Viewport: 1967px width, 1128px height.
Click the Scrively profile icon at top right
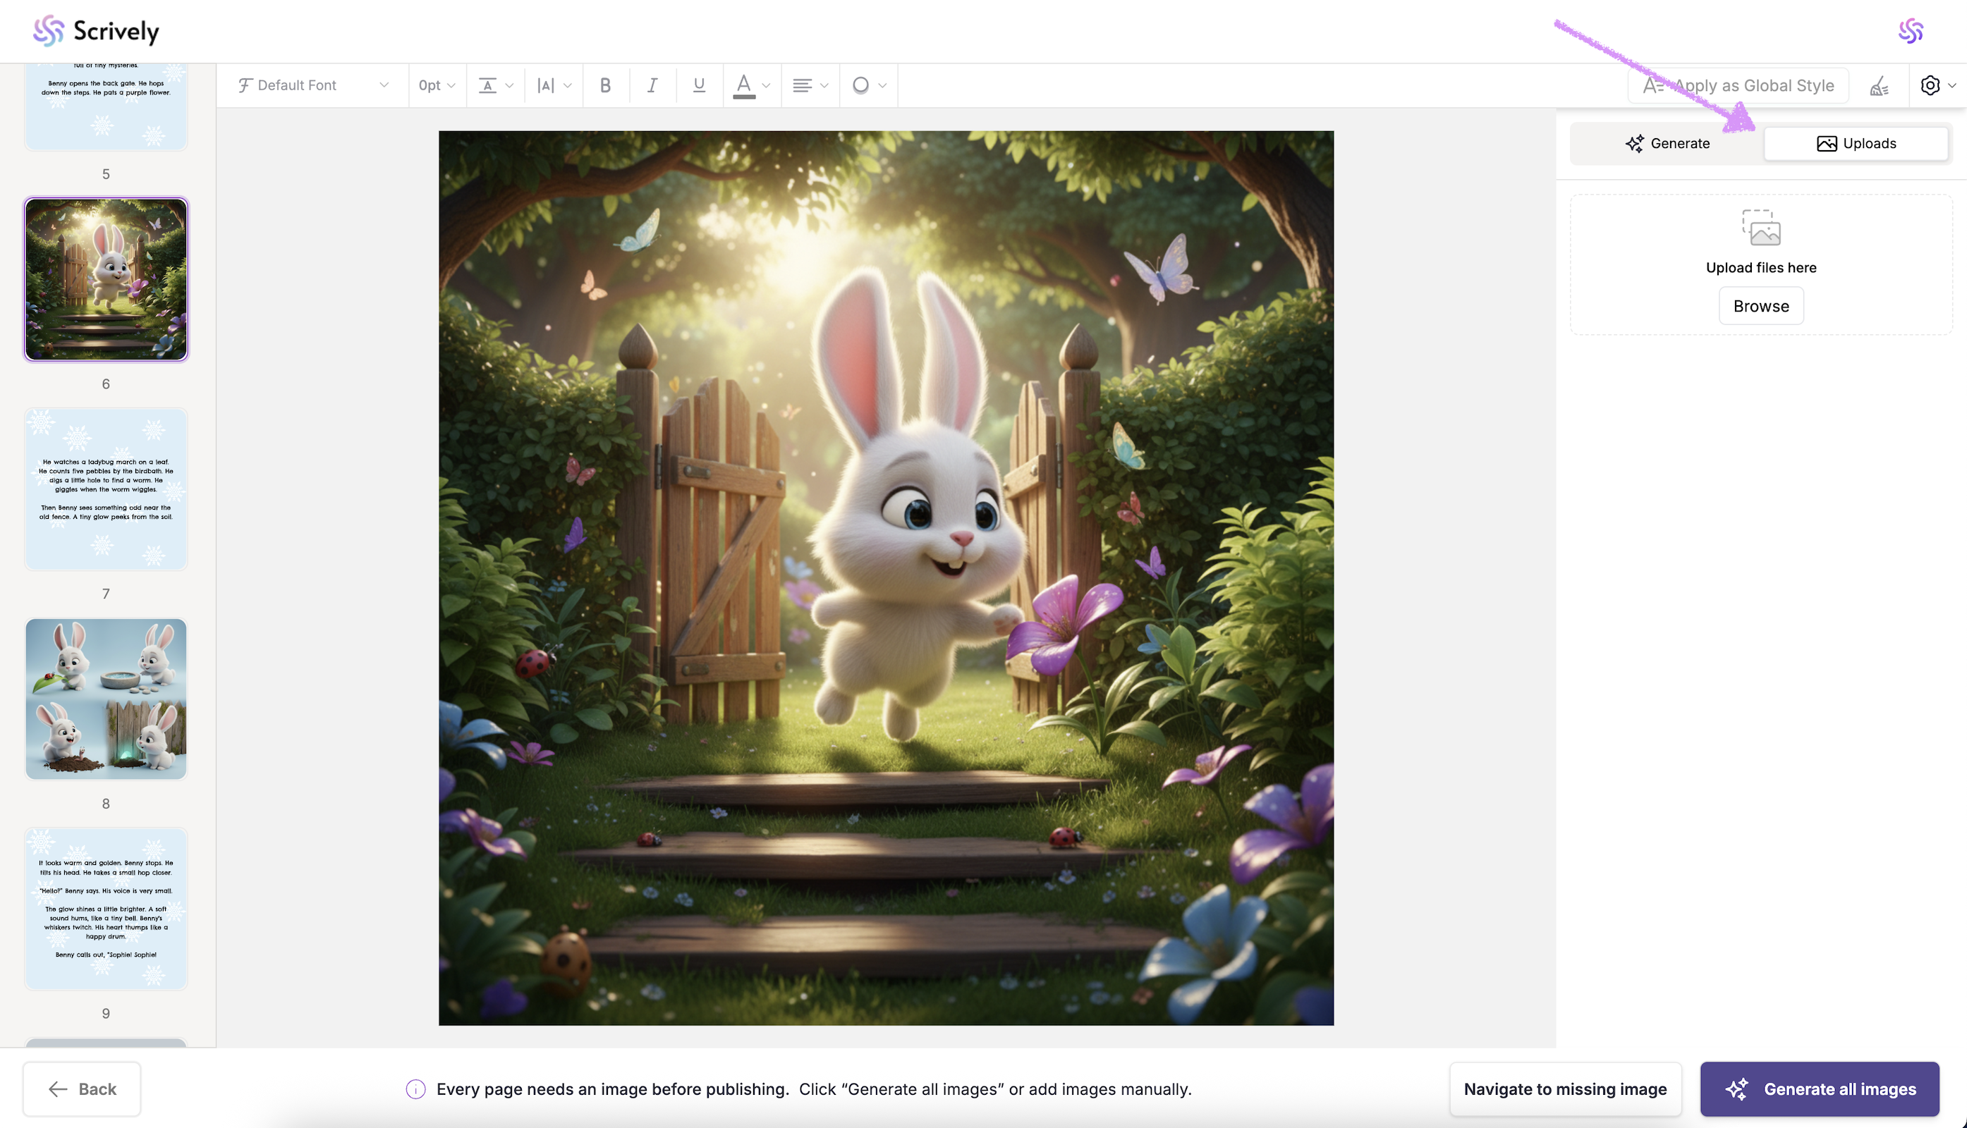pyautogui.click(x=1911, y=31)
